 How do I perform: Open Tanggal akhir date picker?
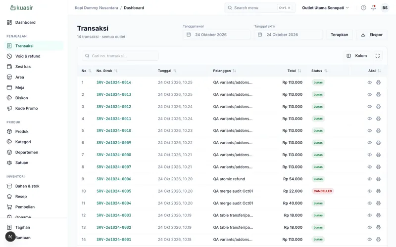pyautogui.click(x=288, y=35)
